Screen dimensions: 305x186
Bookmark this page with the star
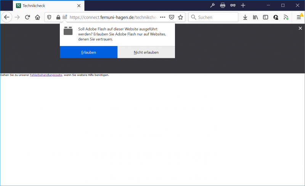(x=180, y=17)
